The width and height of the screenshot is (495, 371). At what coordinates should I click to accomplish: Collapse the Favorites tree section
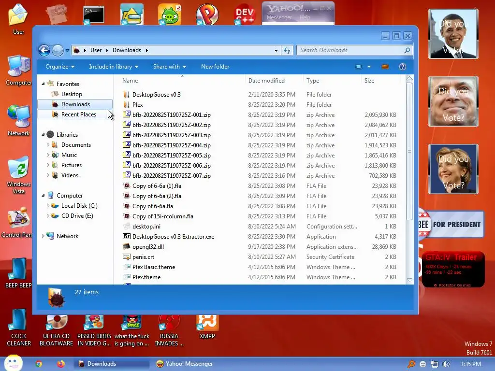(43, 84)
